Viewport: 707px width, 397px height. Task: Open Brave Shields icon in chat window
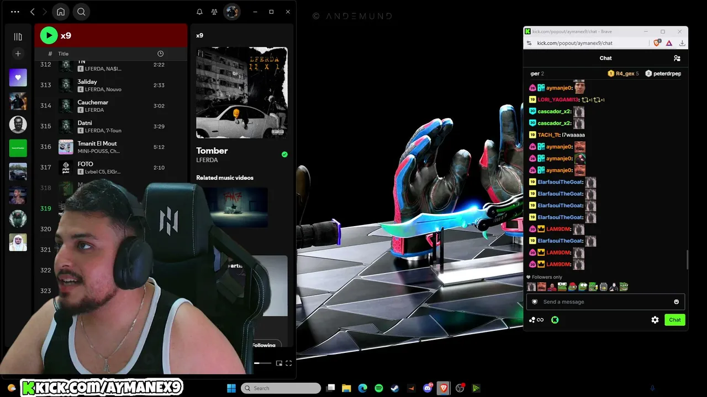click(x=657, y=43)
